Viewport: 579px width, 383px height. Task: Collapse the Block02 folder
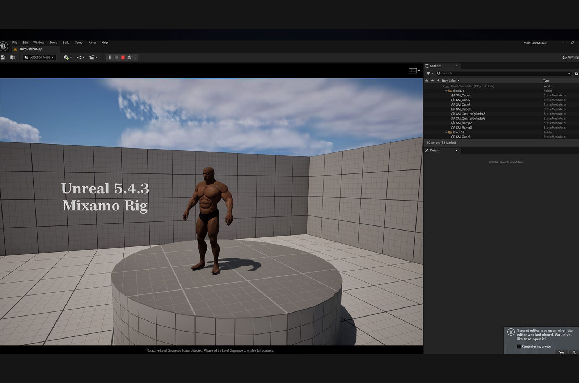pyautogui.click(x=446, y=132)
